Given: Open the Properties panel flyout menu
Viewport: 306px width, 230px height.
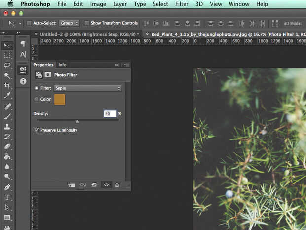Looking at the screenshot, I should [x=127, y=65].
